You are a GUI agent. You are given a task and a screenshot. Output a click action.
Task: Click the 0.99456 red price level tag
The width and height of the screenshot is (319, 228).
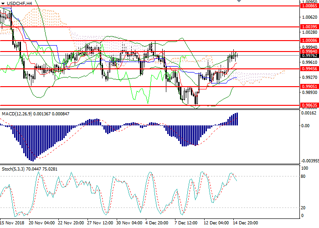tap(309, 69)
